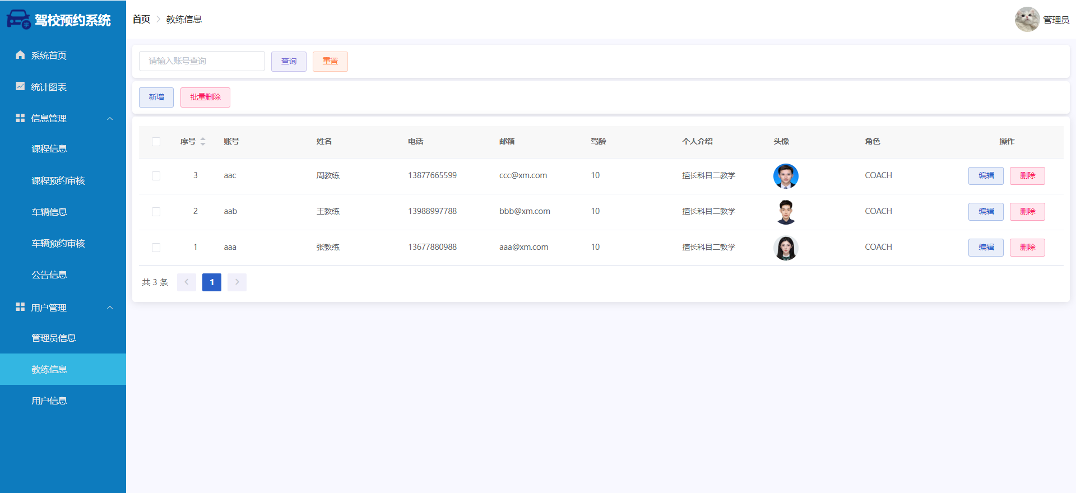Click the 头像 column header
The image size is (1076, 493).
tap(781, 141)
